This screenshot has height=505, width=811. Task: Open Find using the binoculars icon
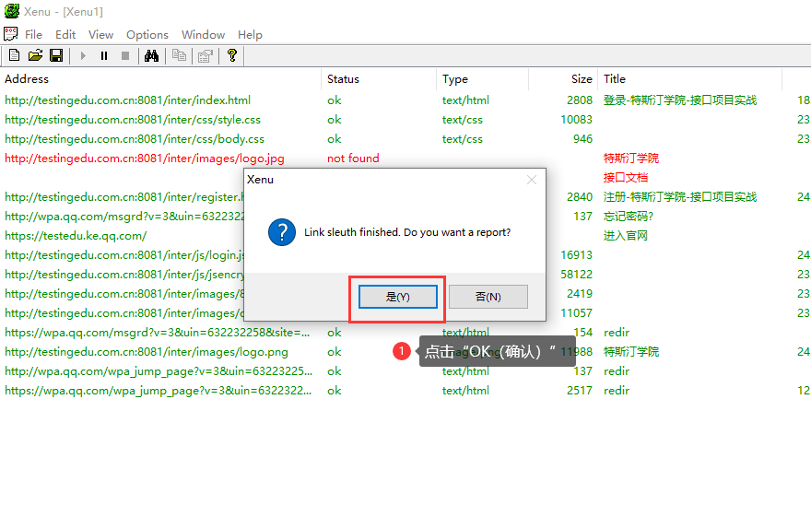pos(151,55)
